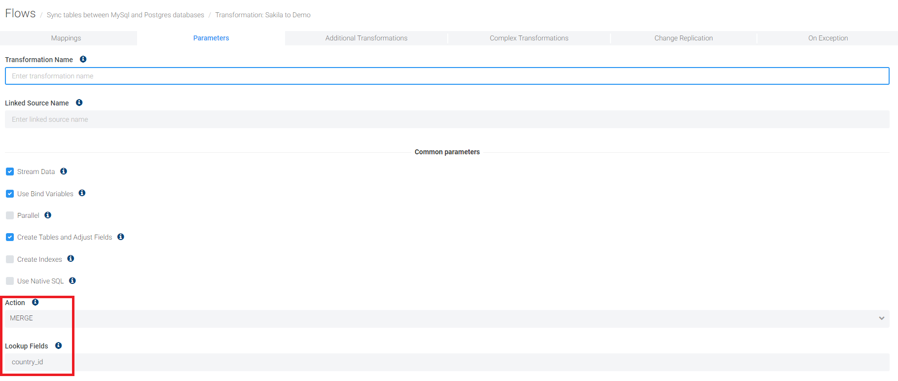Switch to the Mappings tab

coord(66,38)
